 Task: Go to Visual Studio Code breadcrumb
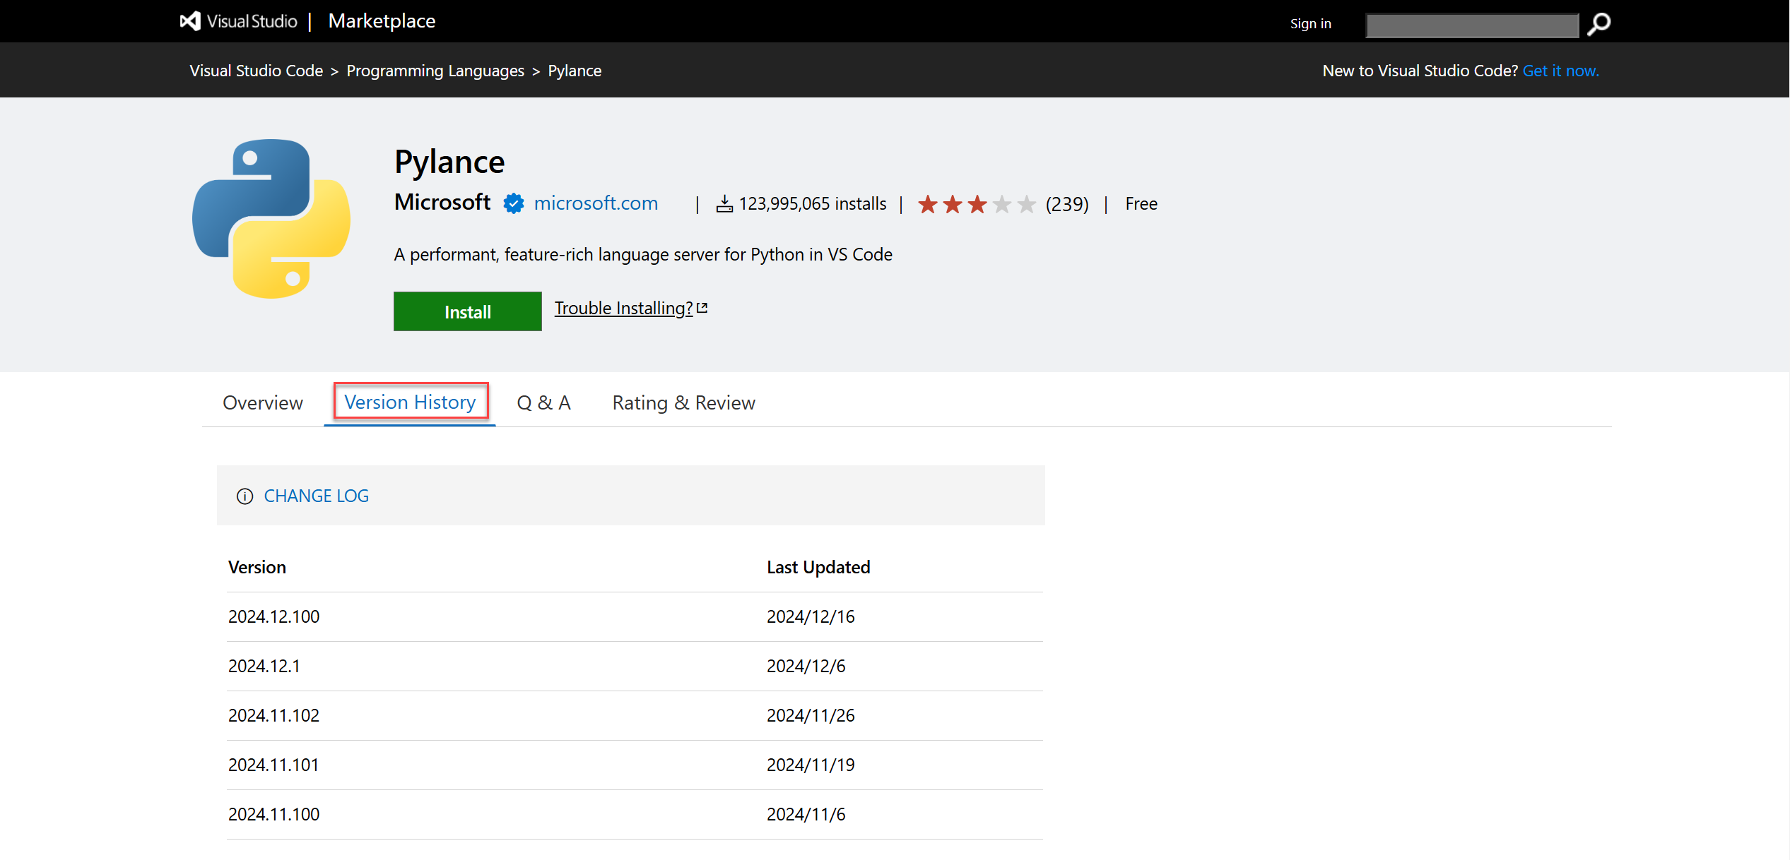(x=256, y=71)
